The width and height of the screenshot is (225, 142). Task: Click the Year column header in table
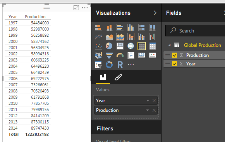click(x=13, y=17)
